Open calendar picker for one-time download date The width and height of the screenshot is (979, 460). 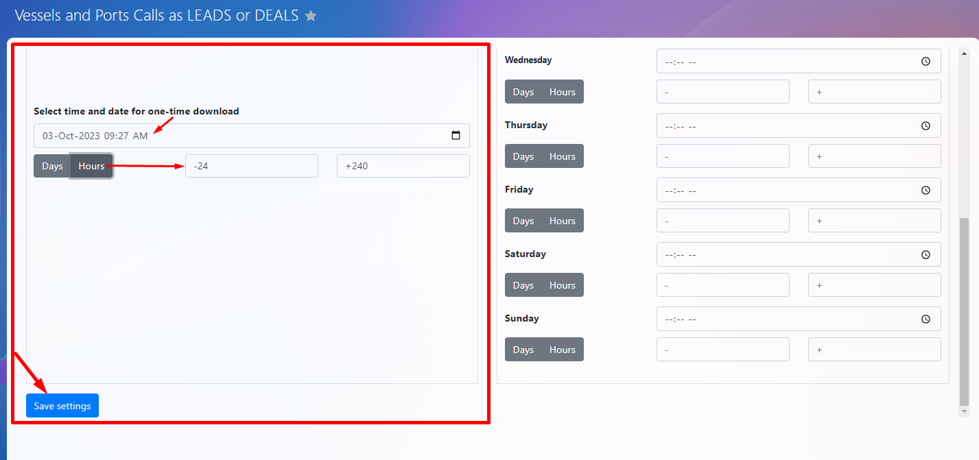(x=456, y=136)
